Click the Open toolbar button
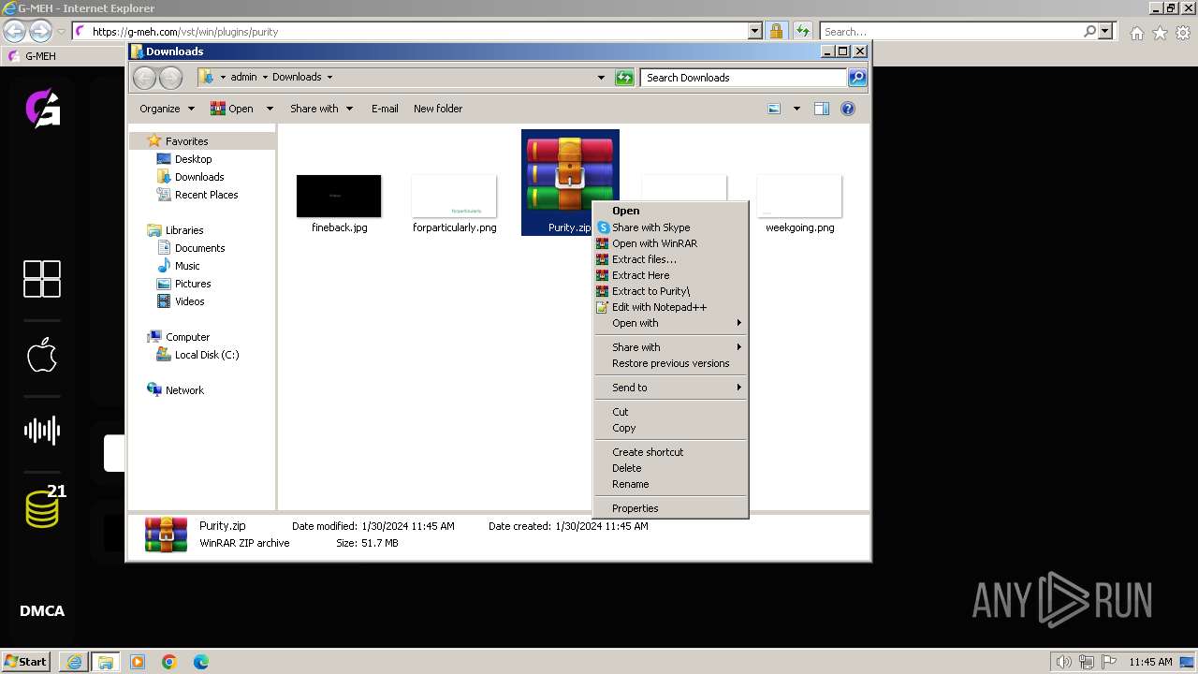The height and width of the screenshot is (674, 1198). (x=233, y=109)
